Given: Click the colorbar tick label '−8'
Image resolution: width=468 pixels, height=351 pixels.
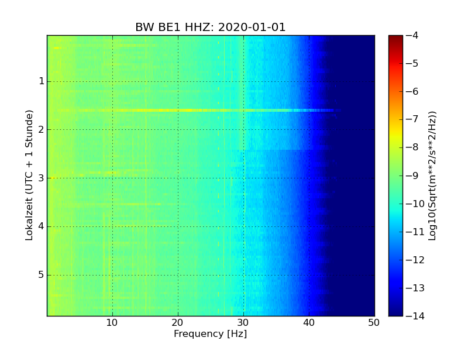Looking at the screenshot, I should click(412, 147).
